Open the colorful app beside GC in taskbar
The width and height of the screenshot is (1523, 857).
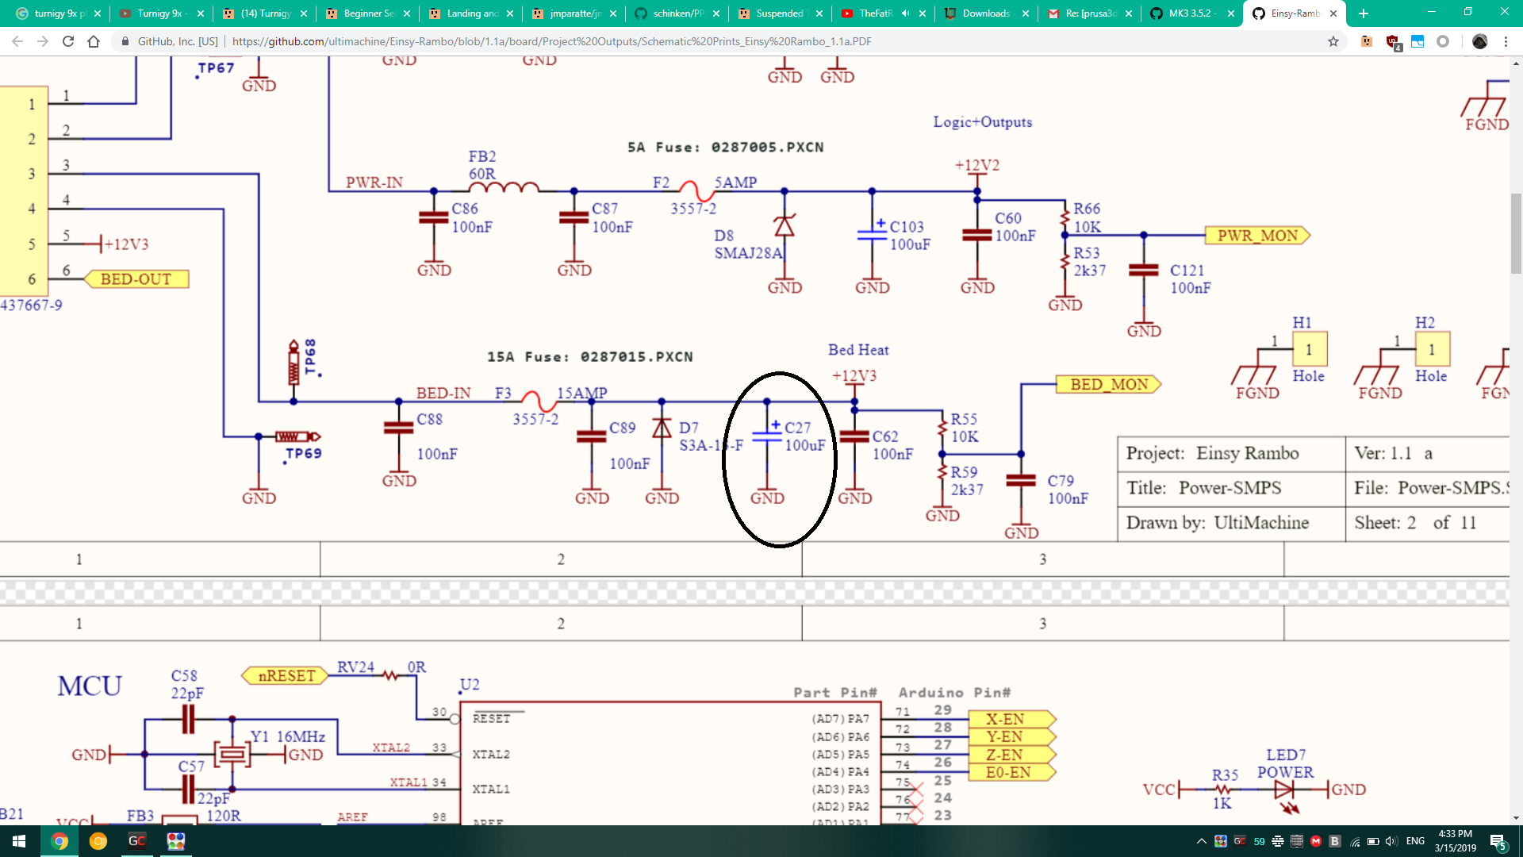[176, 841]
